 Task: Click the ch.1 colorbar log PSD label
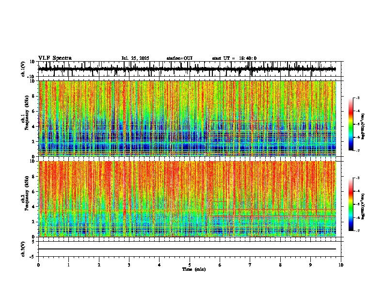coord(363,126)
